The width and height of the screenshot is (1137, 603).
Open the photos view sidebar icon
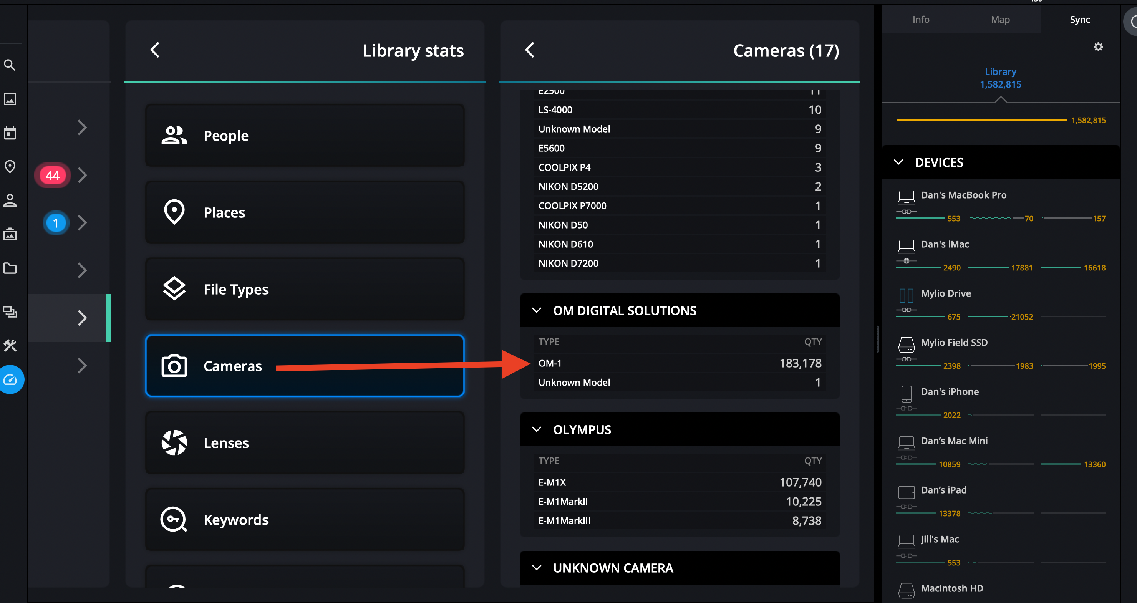point(10,99)
